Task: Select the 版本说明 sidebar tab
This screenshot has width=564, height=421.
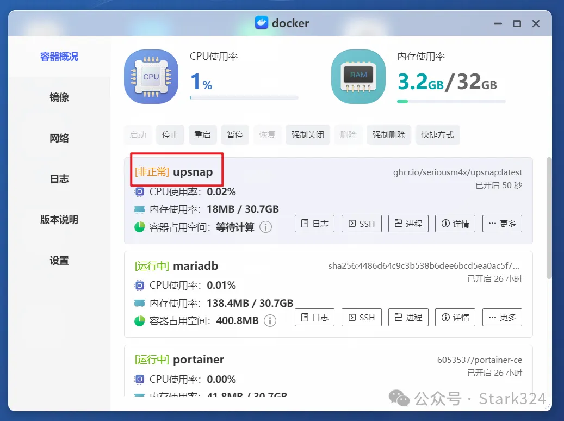Action: [59, 220]
